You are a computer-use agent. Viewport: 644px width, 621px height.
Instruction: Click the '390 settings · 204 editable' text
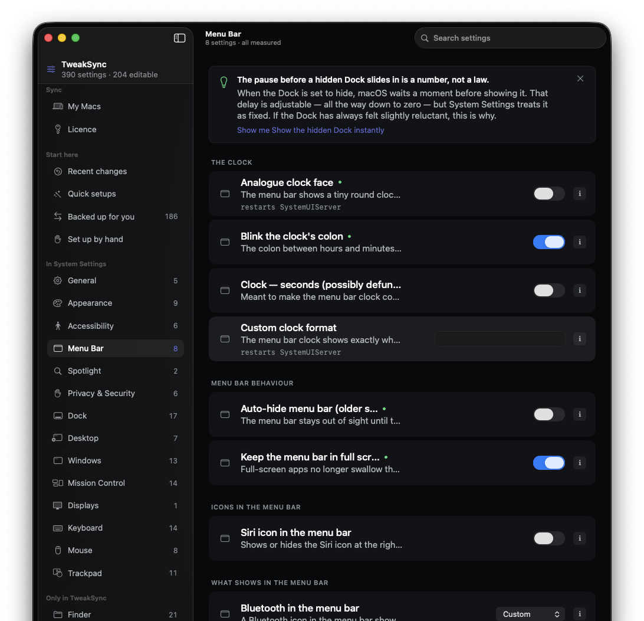(x=110, y=75)
